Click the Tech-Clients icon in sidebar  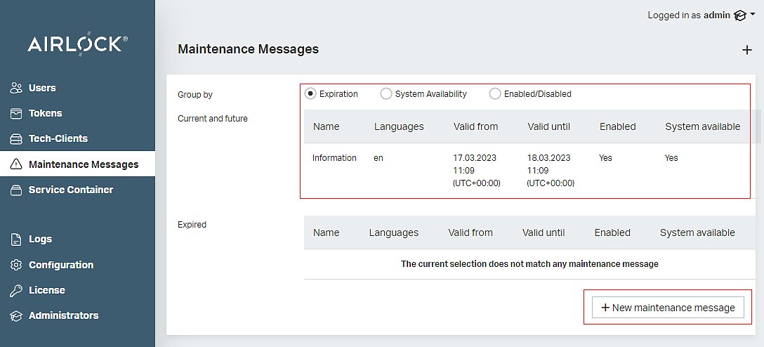[x=16, y=139]
